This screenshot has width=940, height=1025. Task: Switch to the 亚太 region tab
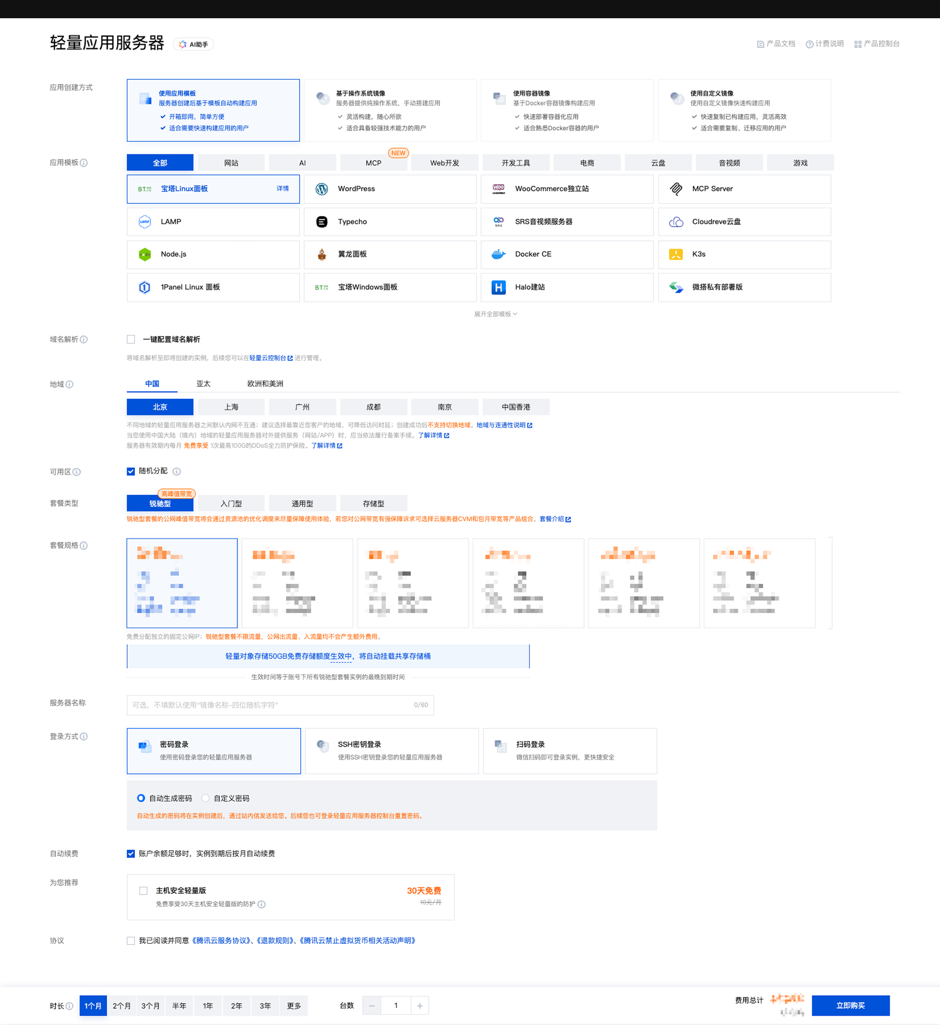(203, 384)
